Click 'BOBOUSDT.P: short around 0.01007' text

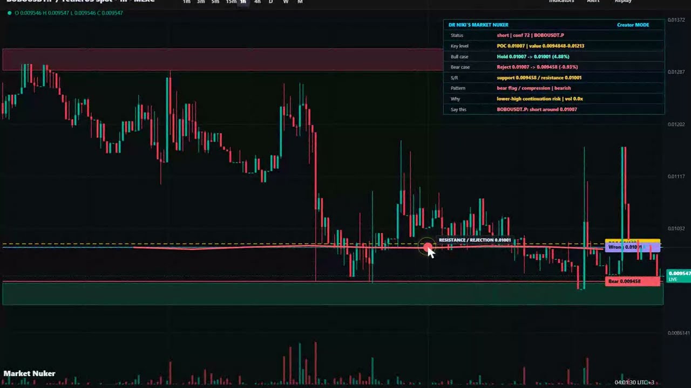pyautogui.click(x=537, y=109)
